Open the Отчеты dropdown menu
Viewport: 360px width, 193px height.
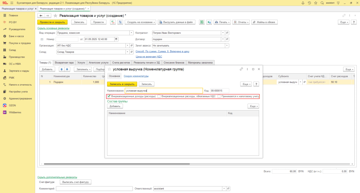[241, 22]
